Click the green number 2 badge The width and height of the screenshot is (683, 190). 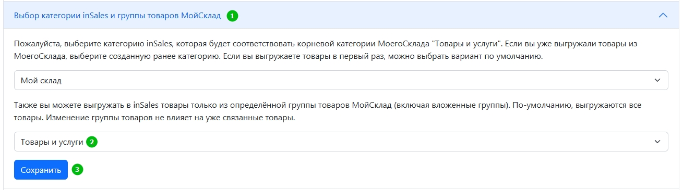(x=92, y=142)
